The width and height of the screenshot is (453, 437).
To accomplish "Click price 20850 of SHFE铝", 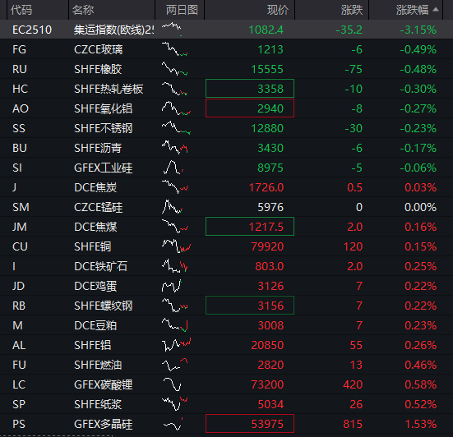I will (x=267, y=346).
